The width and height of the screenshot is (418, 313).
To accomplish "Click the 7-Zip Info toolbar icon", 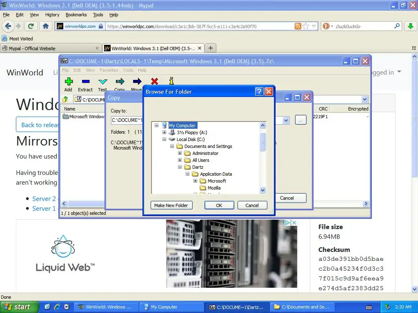I will point(171,81).
